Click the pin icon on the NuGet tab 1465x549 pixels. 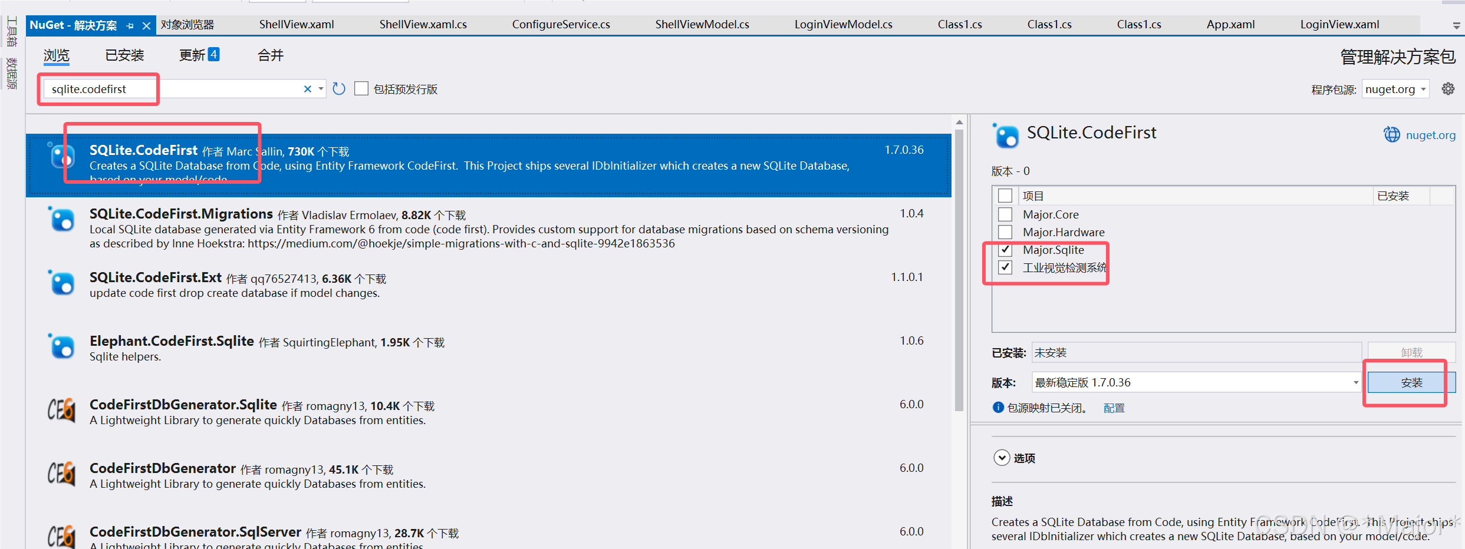click(130, 25)
